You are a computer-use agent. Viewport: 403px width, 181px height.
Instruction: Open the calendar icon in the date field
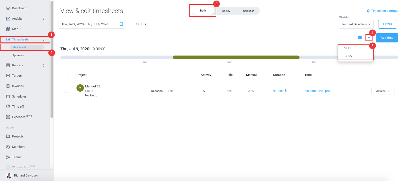(121, 24)
